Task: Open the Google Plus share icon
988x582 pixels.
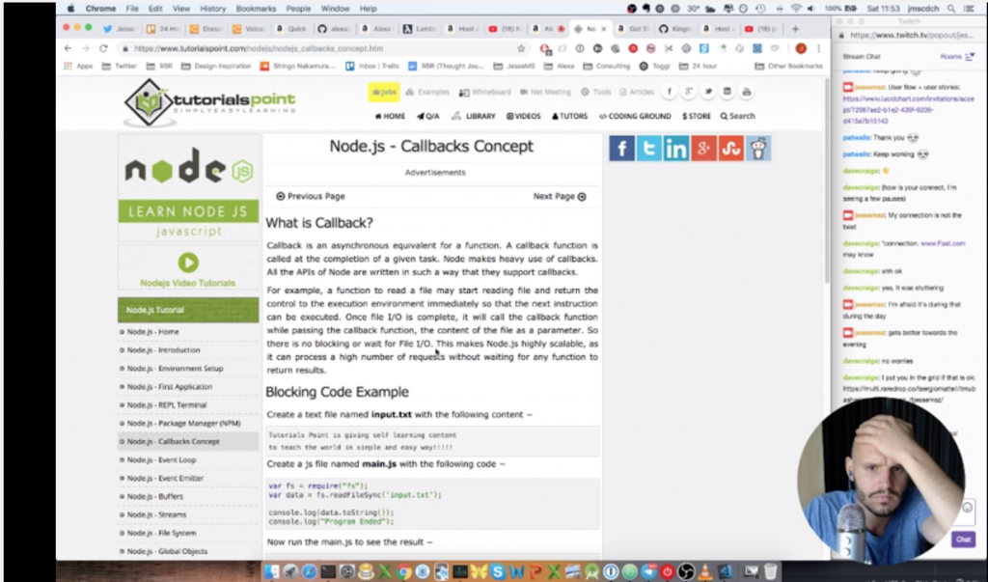Action: click(703, 149)
